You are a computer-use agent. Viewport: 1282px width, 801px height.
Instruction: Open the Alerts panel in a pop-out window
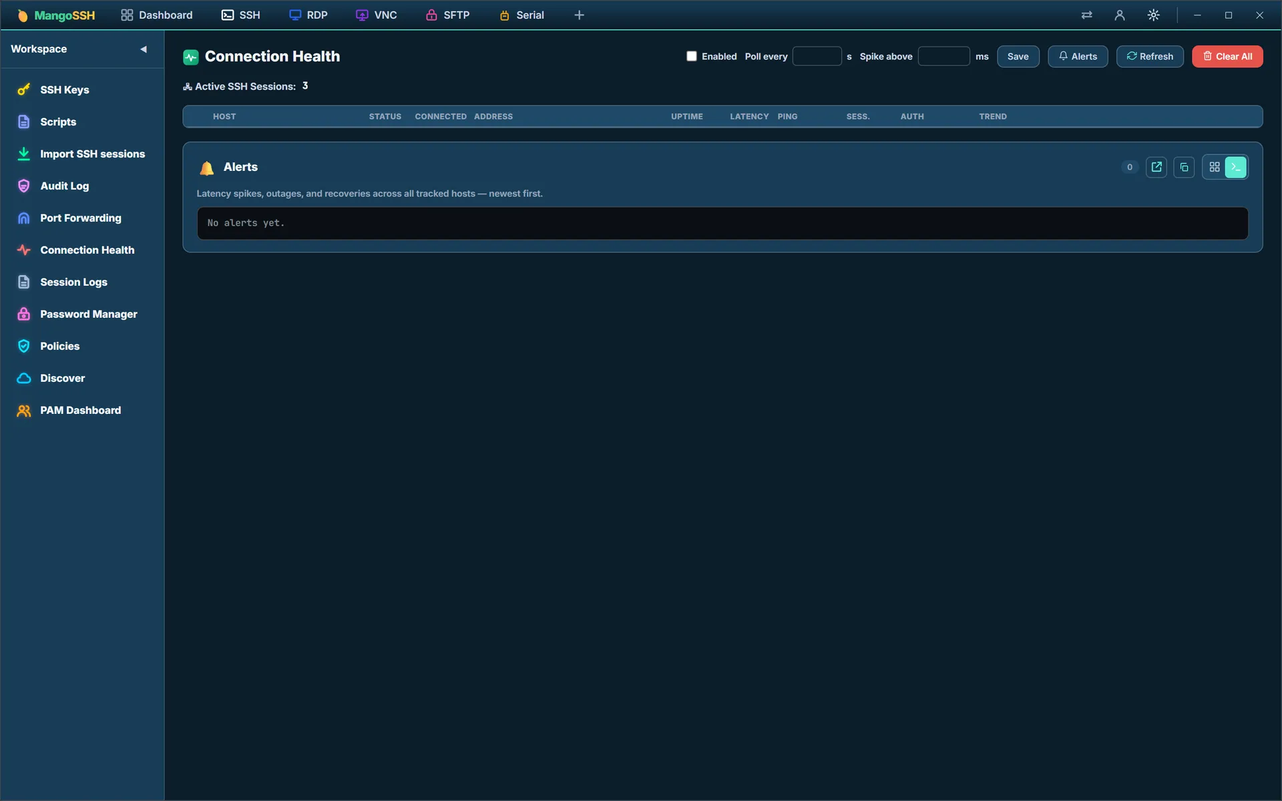pyautogui.click(x=1156, y=167)
